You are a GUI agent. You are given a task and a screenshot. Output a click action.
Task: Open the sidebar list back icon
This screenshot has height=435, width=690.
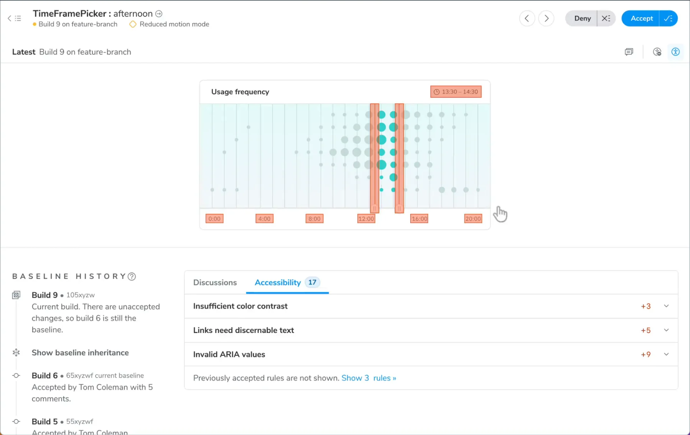(14, 18)
